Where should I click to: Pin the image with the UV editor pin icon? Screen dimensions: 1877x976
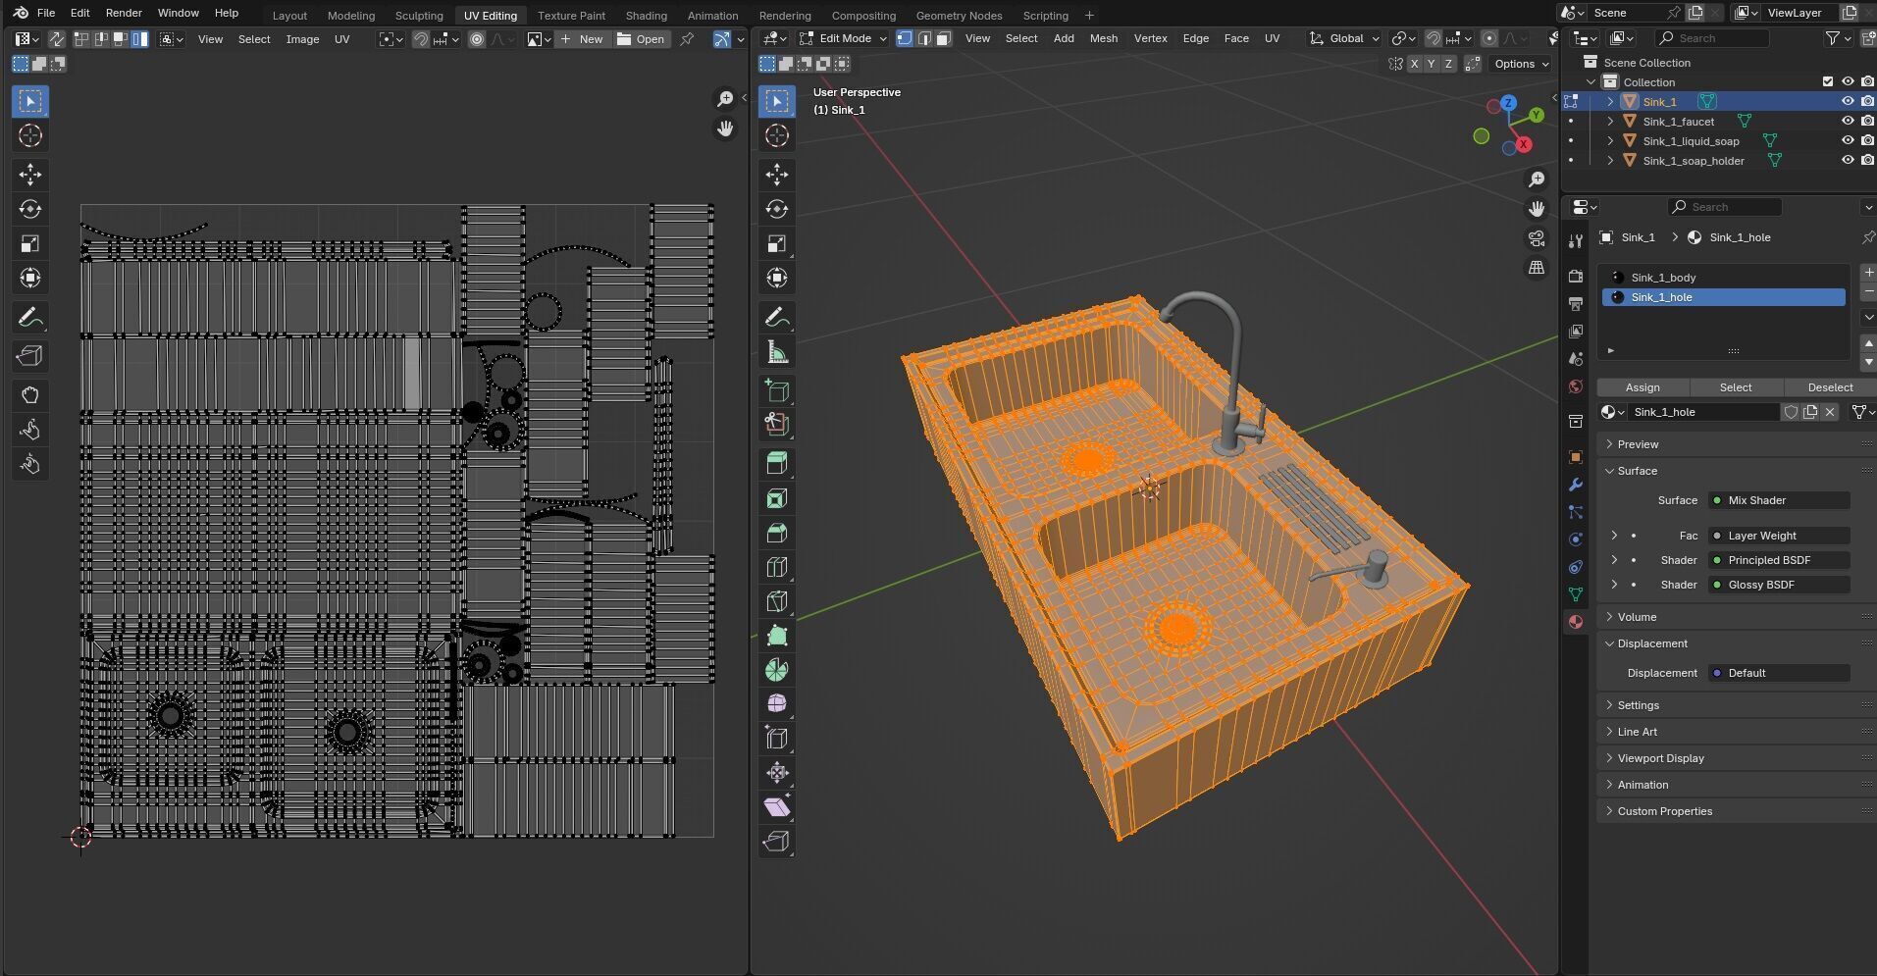[x=687, y=39]
